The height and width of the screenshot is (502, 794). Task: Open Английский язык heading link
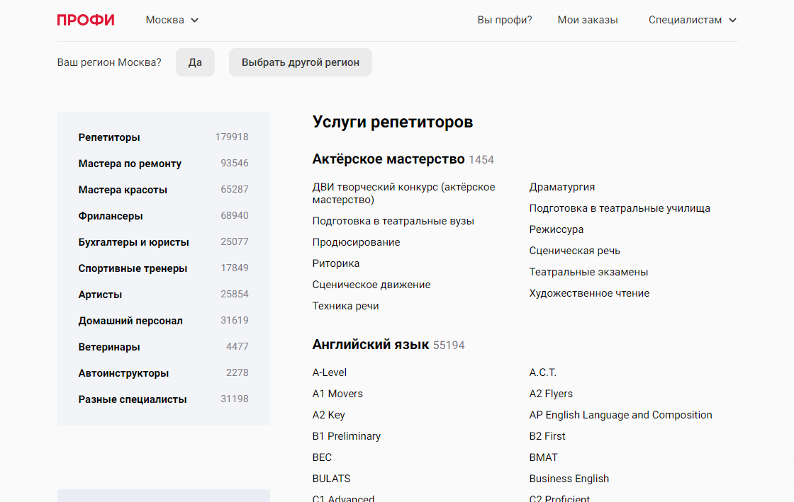point(370,345)
